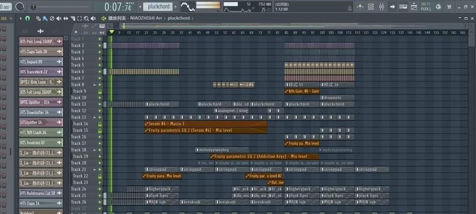Screen dimensions: 476x214
Task: Select HTS Trancekick 22 in the picker
Action: pyautogui.click(x=41, y=72)
